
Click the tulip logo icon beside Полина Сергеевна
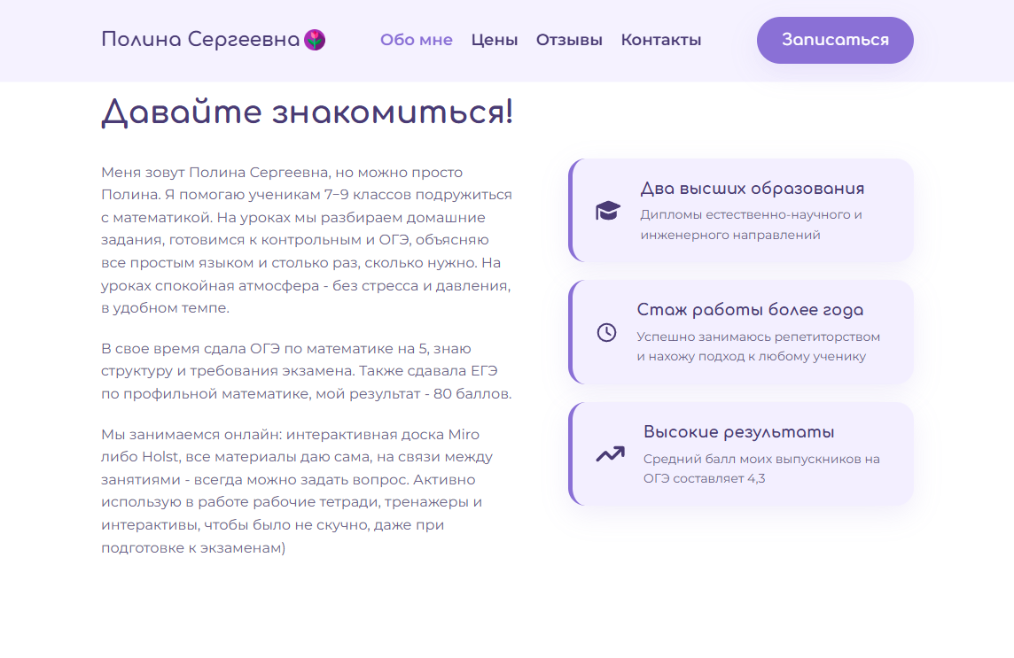315,40
